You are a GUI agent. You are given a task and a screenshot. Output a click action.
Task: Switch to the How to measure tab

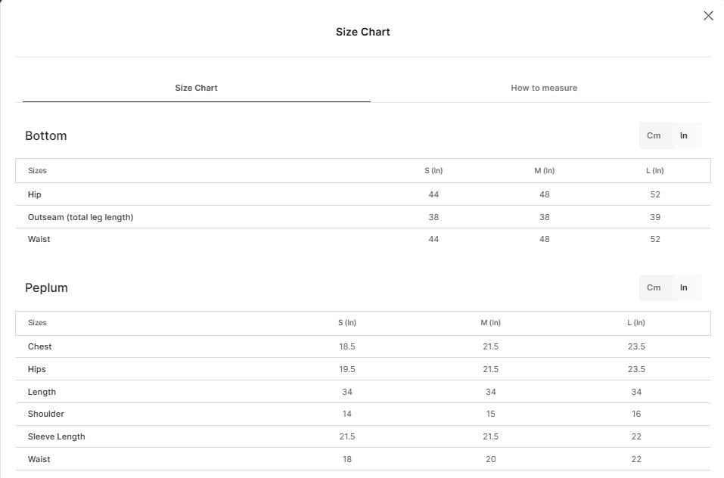(544, 88)
